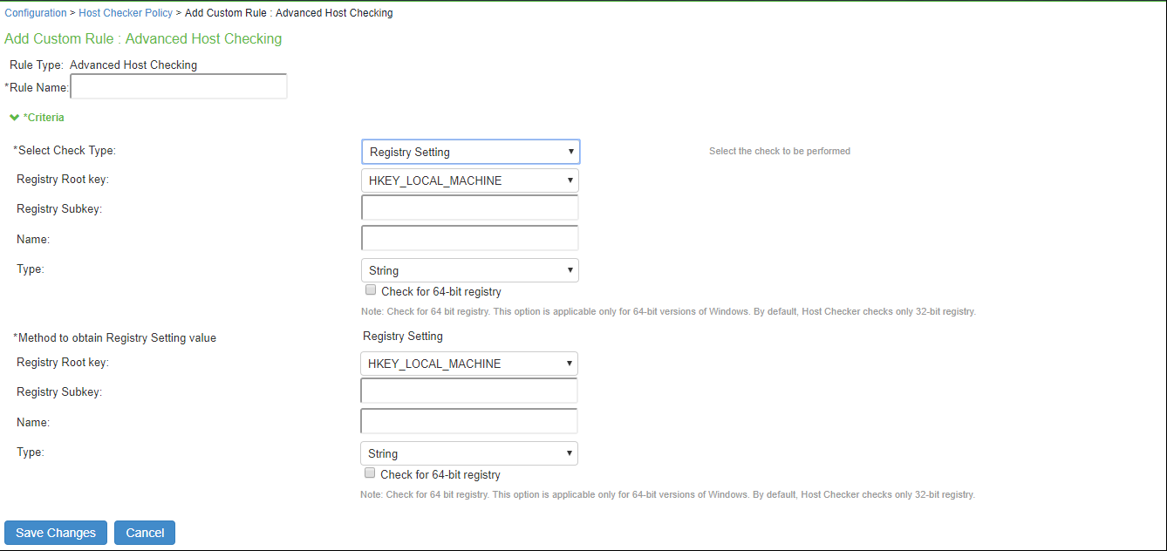
Task: Open the first Registry Root key dropdown
Action: tap(470, 180)
